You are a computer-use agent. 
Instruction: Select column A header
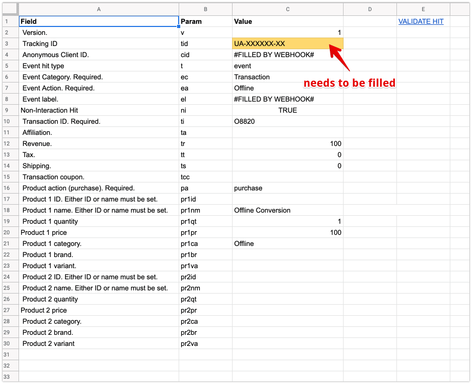pos(99,9)
